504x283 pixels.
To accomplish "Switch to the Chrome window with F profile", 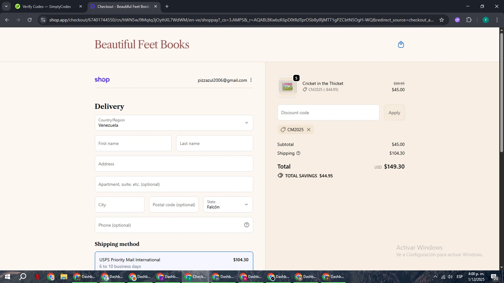I will coord(334,277).
